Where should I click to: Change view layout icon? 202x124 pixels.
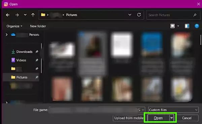(x=172, y=26)
